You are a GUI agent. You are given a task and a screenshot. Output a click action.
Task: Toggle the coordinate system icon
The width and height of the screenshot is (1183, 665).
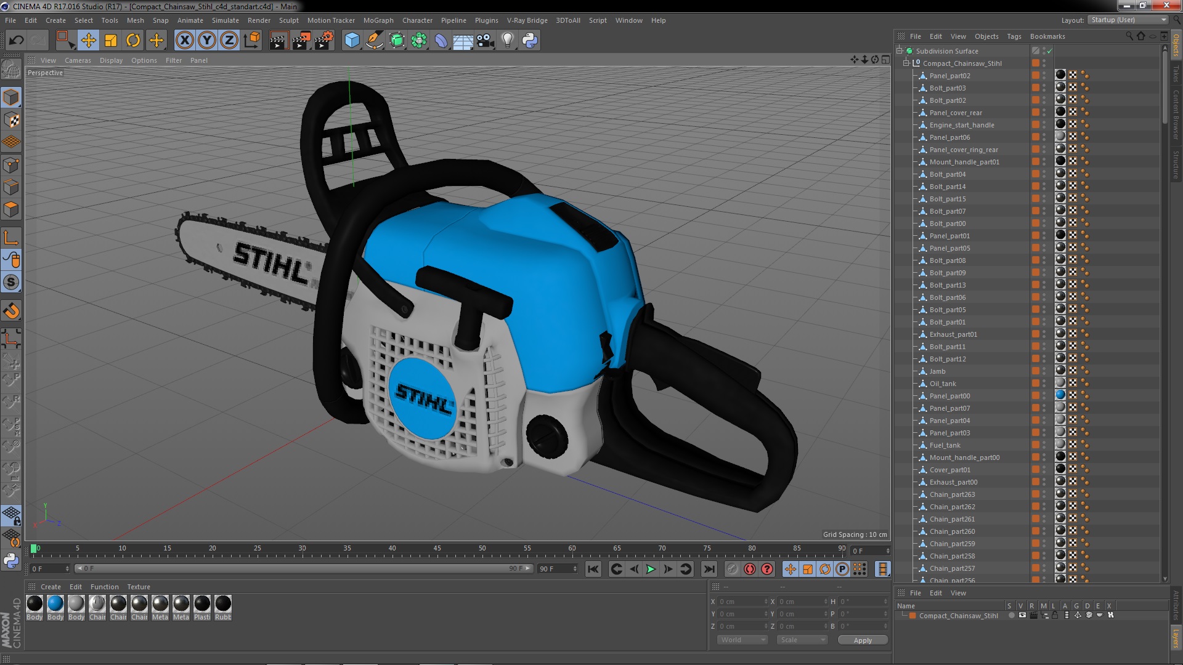pos(252,41)
